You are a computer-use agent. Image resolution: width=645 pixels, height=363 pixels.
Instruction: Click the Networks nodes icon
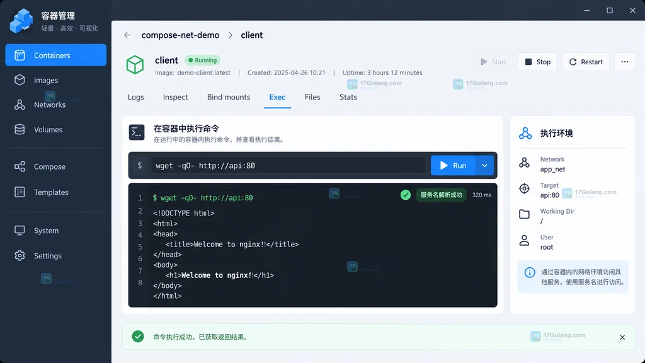[20, 105]
